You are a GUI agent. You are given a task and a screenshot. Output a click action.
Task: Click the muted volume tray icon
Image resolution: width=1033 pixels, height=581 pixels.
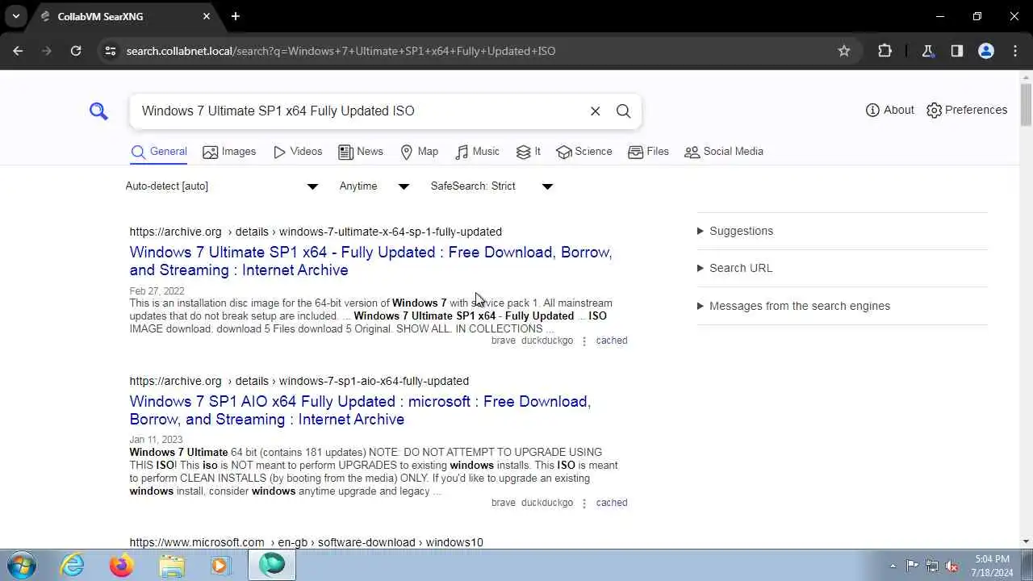(x=952, y=566)
